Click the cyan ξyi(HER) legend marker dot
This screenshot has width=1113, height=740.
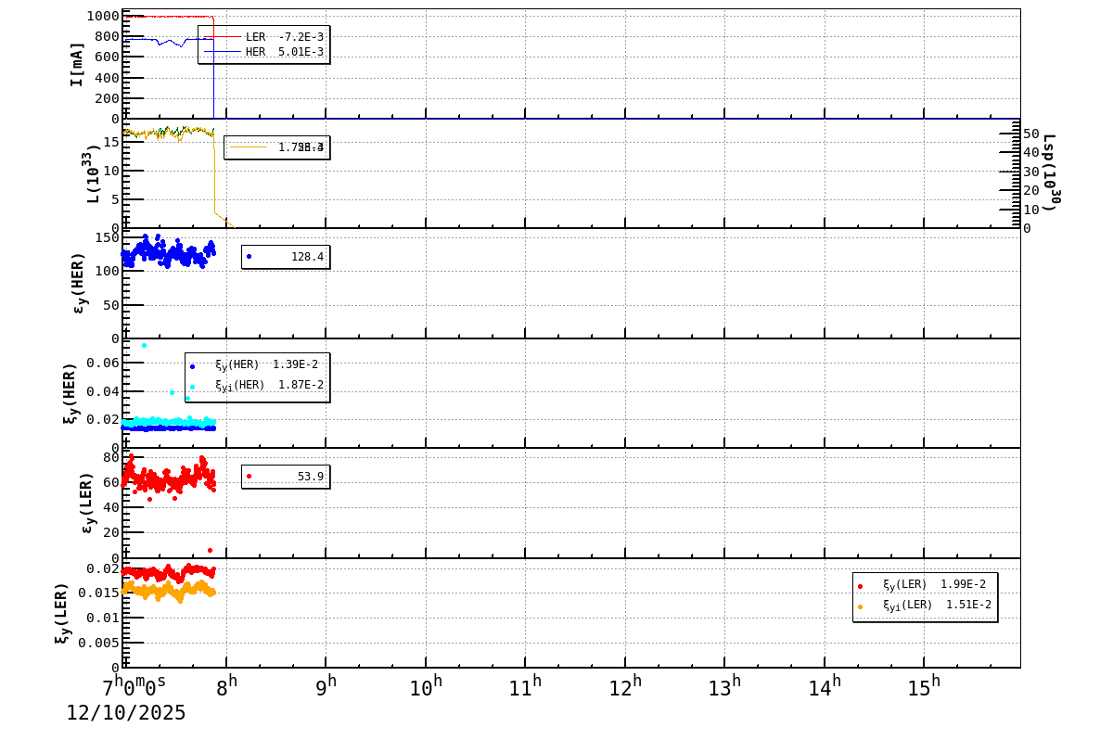click(x=192, y=387)
